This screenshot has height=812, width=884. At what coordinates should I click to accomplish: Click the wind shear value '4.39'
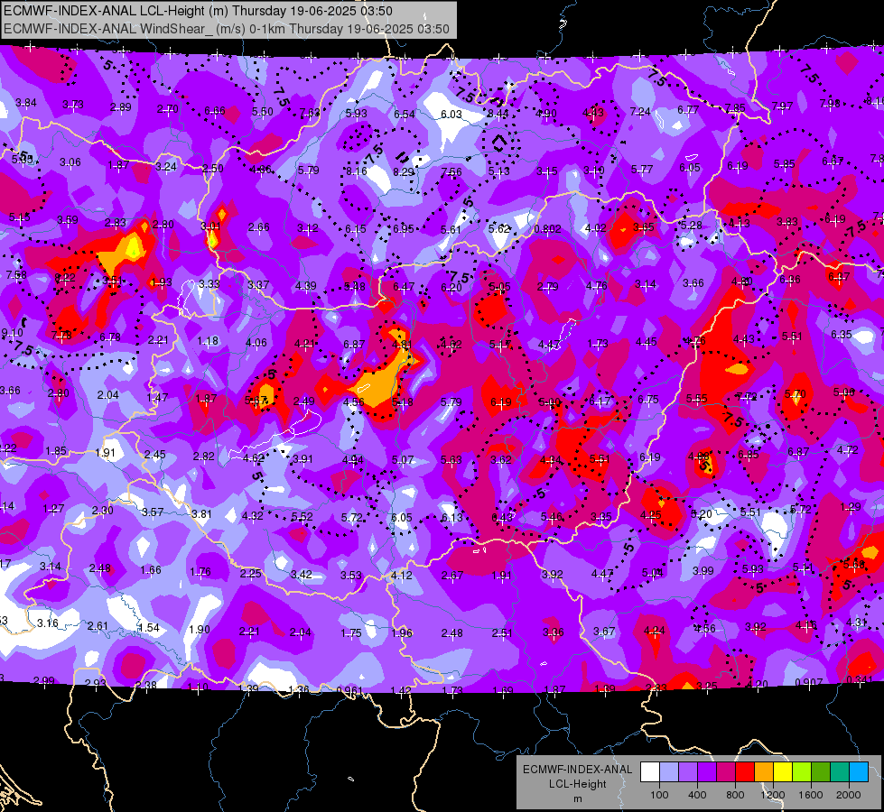point(305,286)
